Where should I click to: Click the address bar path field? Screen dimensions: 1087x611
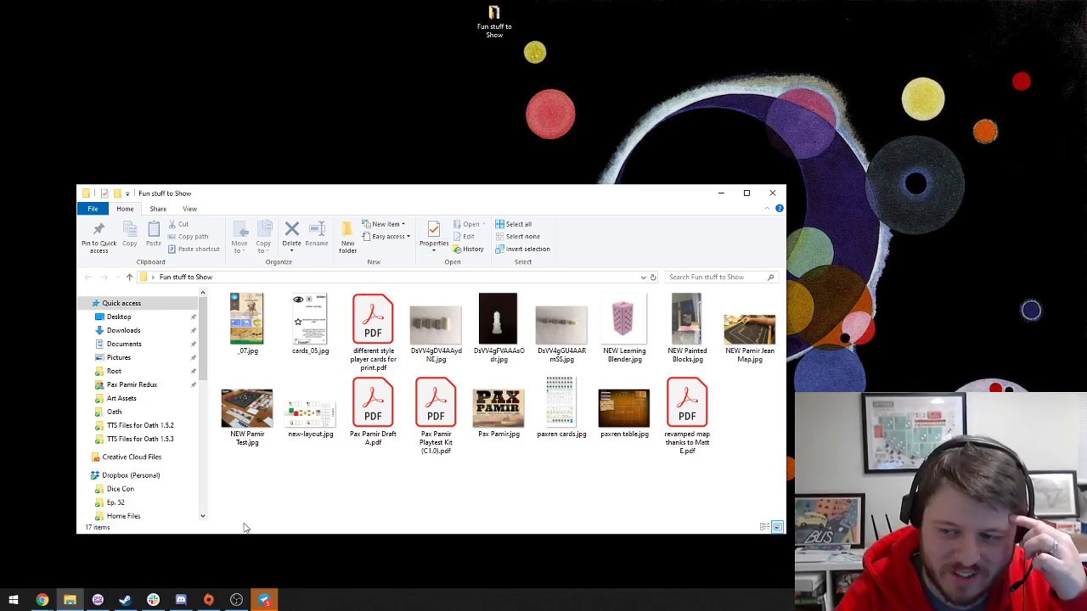click(x=391, y=277)
